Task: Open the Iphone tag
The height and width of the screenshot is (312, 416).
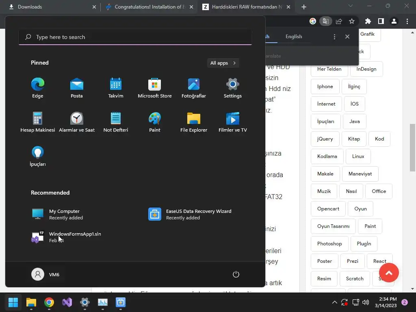Action: pyautogui.click(x=325, y=87)
